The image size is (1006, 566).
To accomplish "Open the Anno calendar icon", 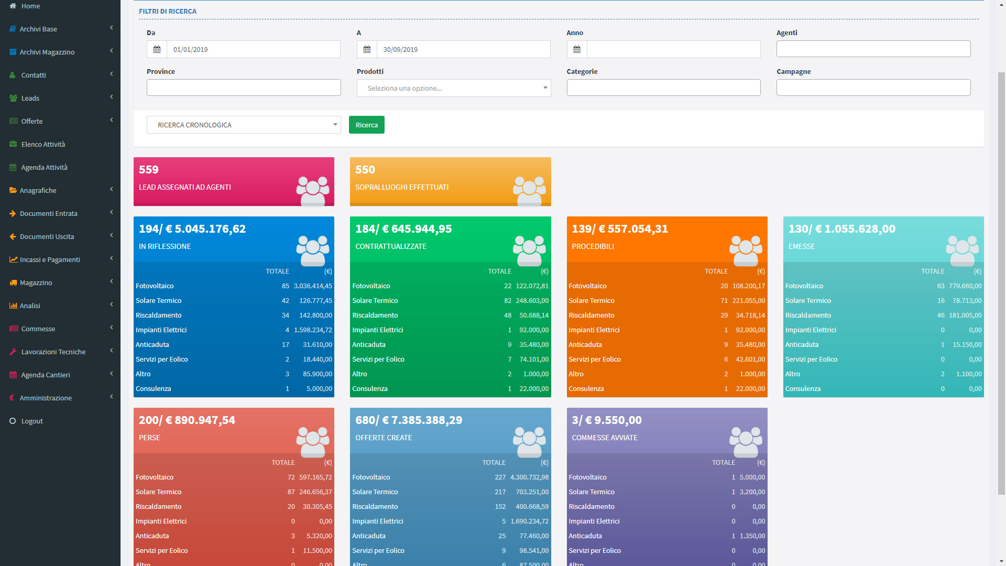I will coord(577,49).
